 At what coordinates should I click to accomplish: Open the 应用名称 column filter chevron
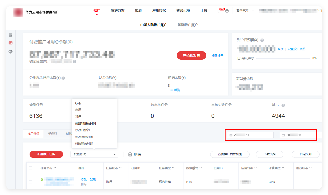(x=256, y=168)
